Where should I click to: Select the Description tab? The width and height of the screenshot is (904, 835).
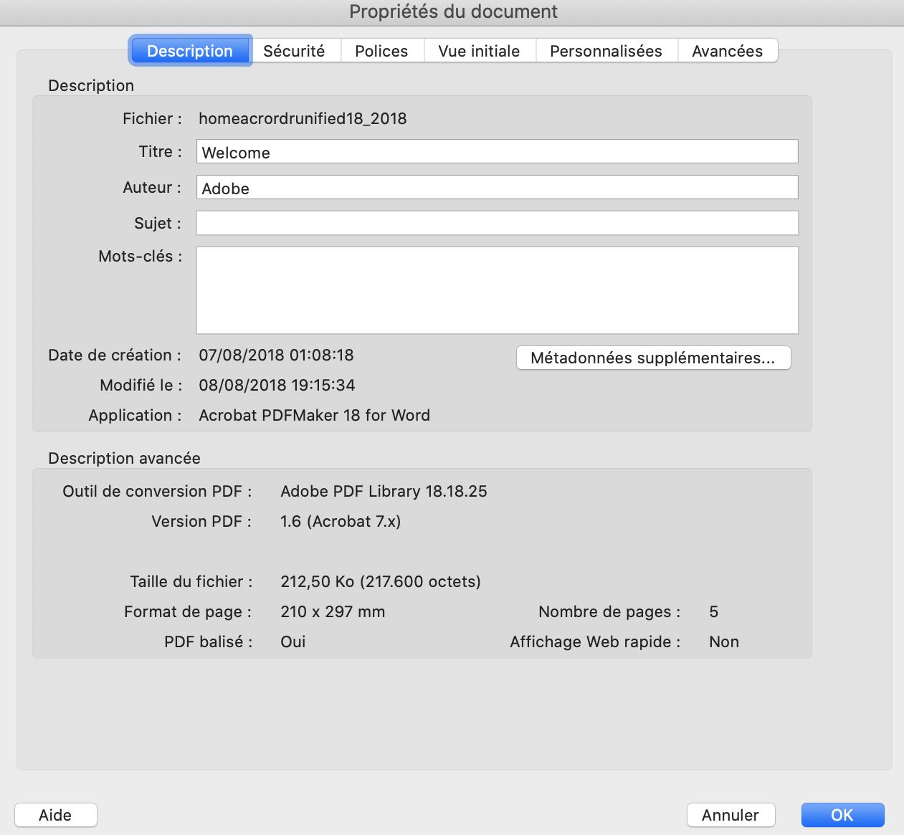190,51
